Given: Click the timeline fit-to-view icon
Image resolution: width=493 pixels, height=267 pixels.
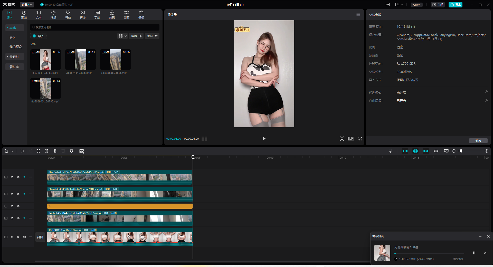Looking at the screenshot, I should tap(446, 151).
